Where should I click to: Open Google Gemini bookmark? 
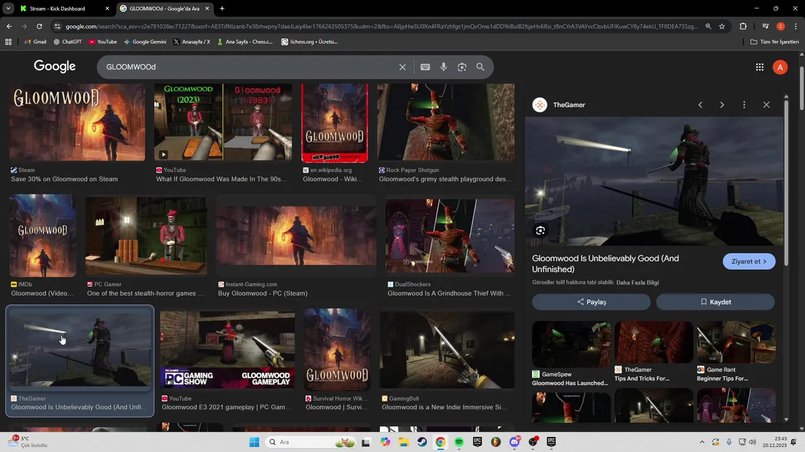(x=145, y=42)
